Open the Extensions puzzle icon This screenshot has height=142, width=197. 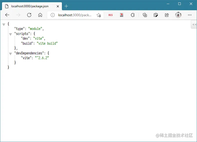point(133,15)
